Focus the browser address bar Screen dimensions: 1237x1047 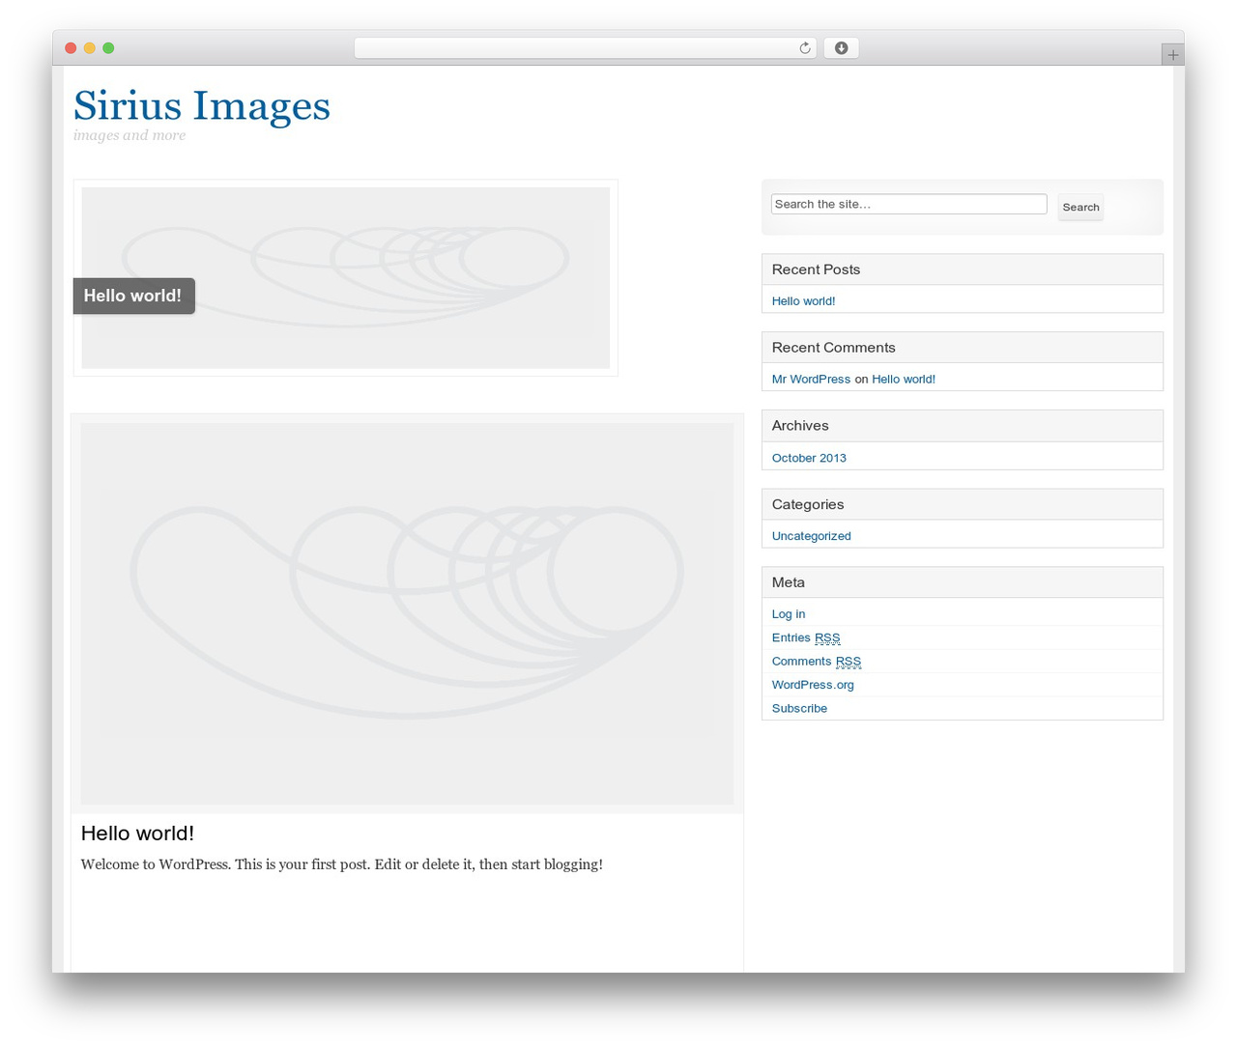[x=585, y=48]
